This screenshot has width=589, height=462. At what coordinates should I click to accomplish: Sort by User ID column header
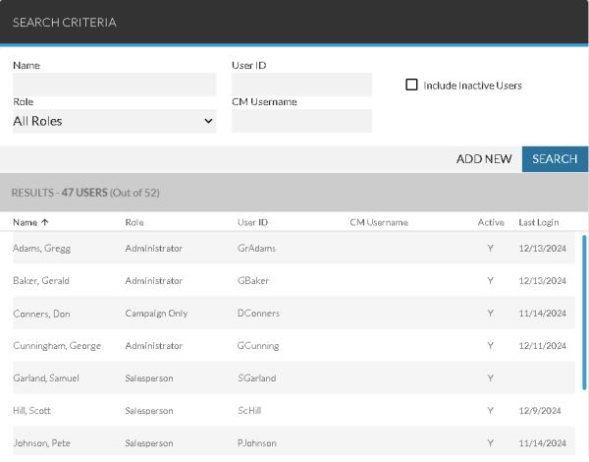coord(253,222)
